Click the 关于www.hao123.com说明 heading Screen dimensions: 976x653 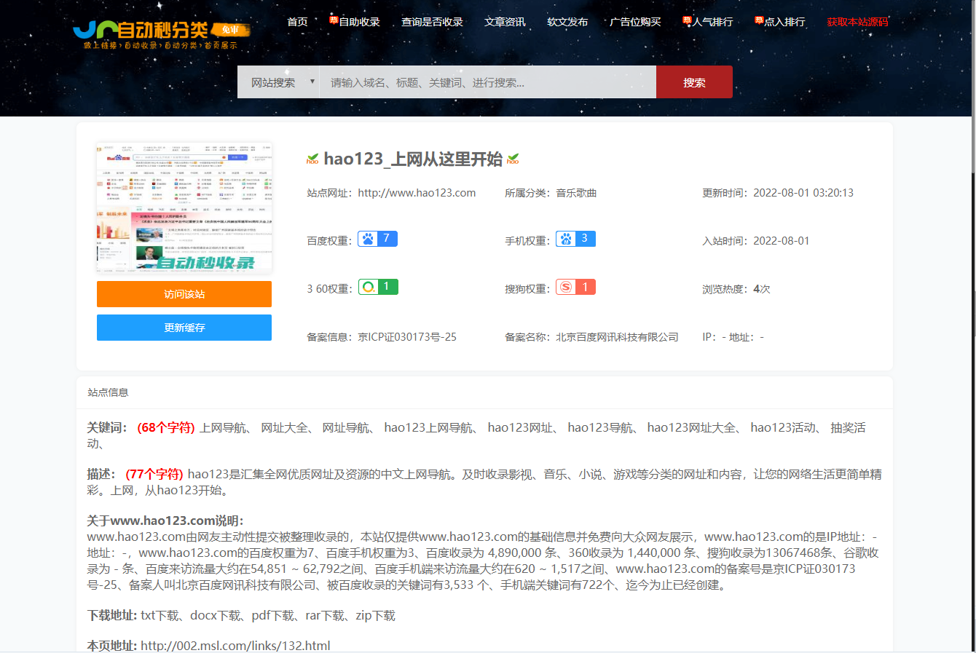pos(165,521)
